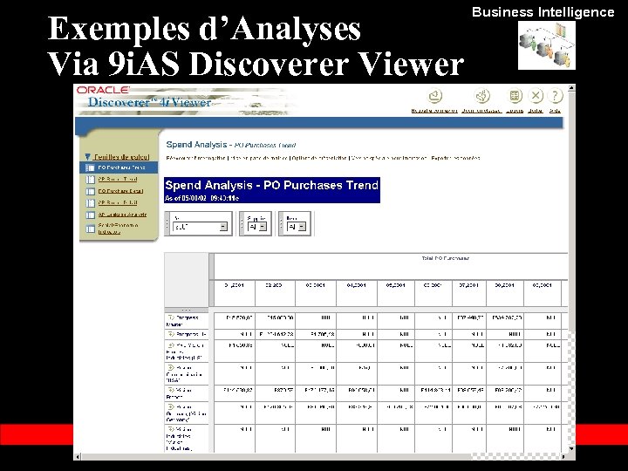The height and width of the screenshot is (471, 628).
Task: Click the drill icon for the Progress Master row
Action: [x=171, y=317]
